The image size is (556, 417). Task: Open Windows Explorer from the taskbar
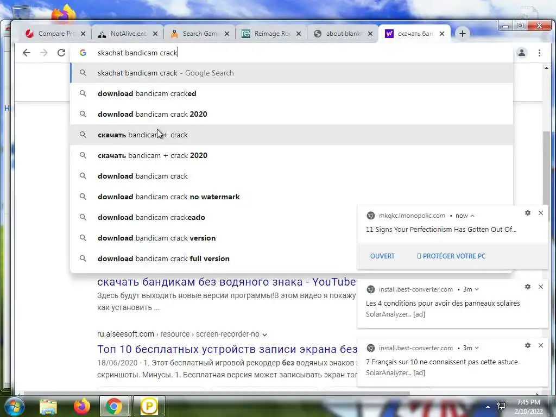pyautogui.click(x=48, y=406)
